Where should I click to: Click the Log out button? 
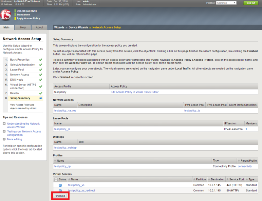coord(251,3)
